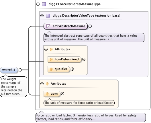Expand the eml:AbstractMeasure element

point(90,26)
